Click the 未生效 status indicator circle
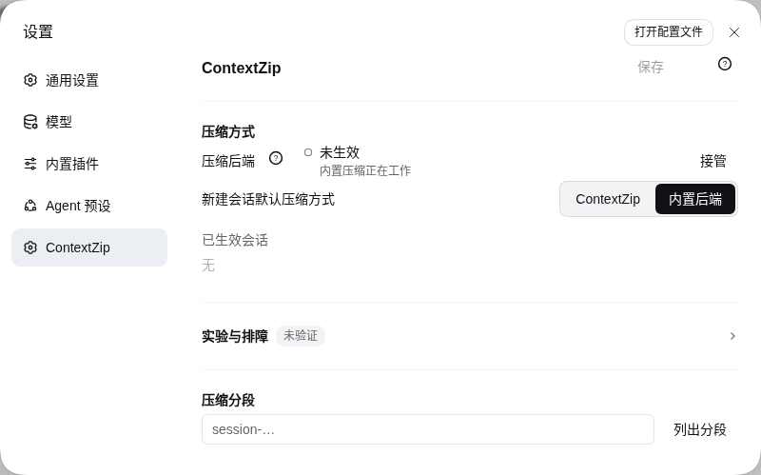Screen dimensions: 761x475 [307, 152]
